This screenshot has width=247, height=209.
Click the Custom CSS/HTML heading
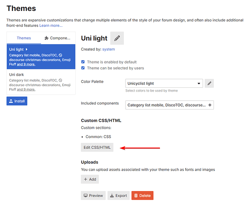[101, 120]
